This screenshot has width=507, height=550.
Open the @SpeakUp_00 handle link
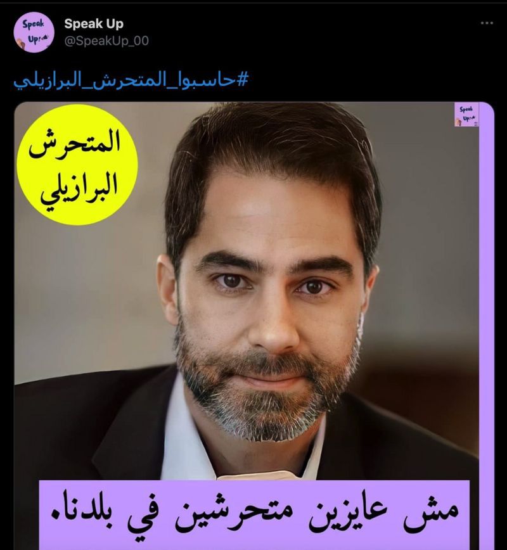tap(106, 41)
